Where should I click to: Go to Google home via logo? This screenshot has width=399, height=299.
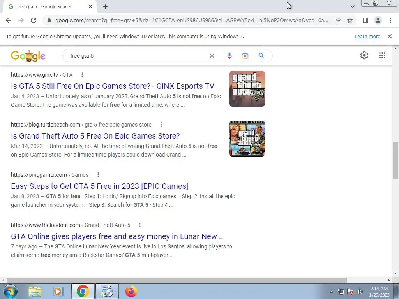point(28,56)
